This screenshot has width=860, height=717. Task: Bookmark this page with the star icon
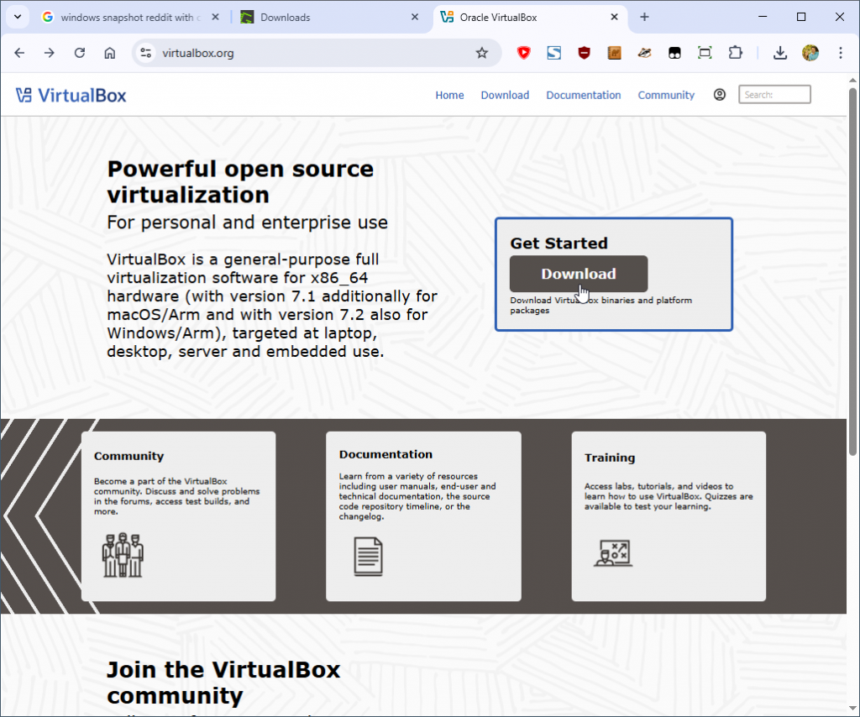click(481, 53)
